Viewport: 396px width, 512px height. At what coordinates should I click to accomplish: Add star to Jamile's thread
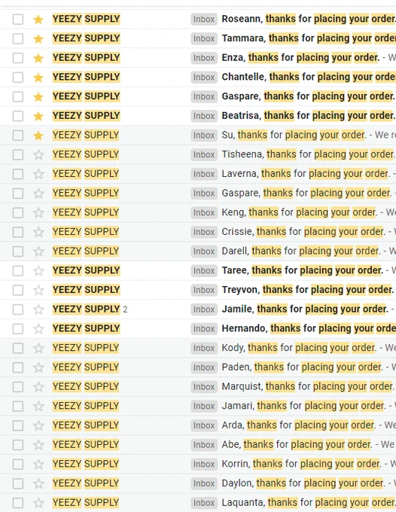tap(38, 309)
